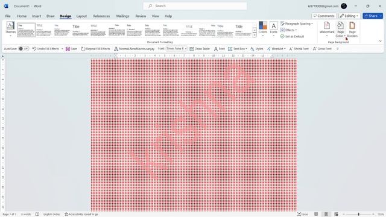The height and width of the screenshot is (217, 386).
Task: Click Page 1 of 1 status indicator
Action: [10, 215]
